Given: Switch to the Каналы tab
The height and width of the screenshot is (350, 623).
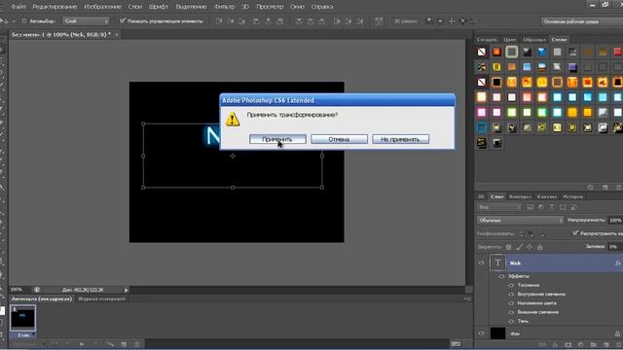Looking at the screenshot, I should (547, 196).
